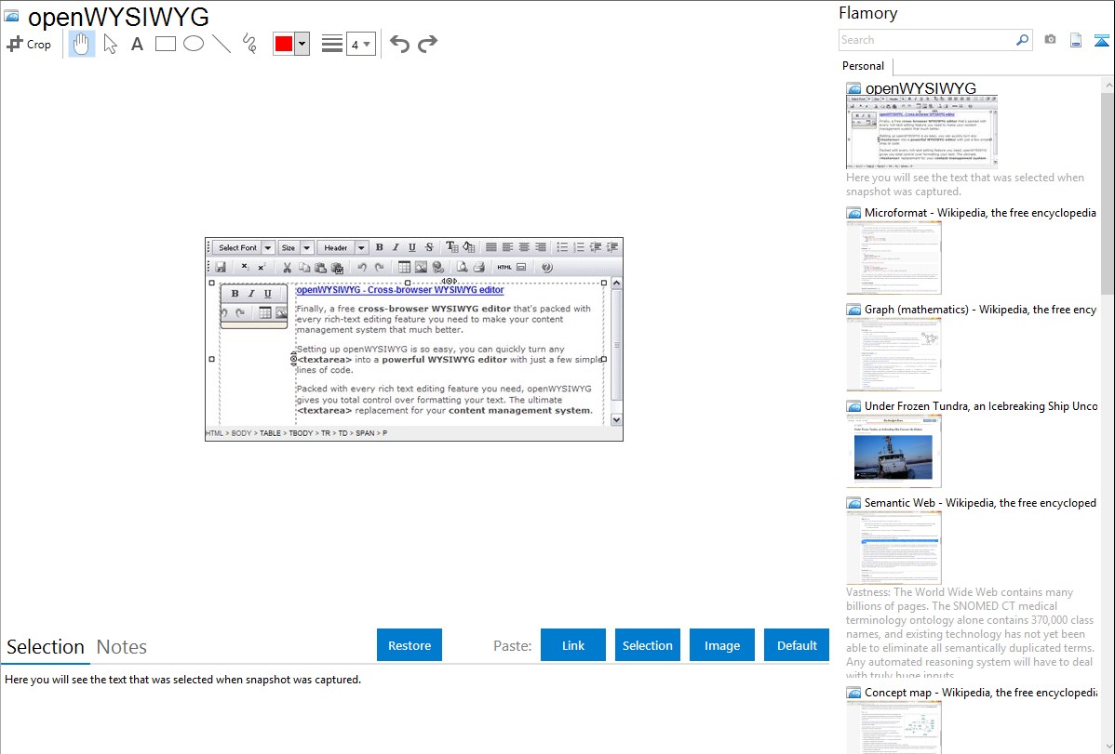Activate the Crop tool
This screenshot has height=754, width=1115.
[x=29, y=44]
